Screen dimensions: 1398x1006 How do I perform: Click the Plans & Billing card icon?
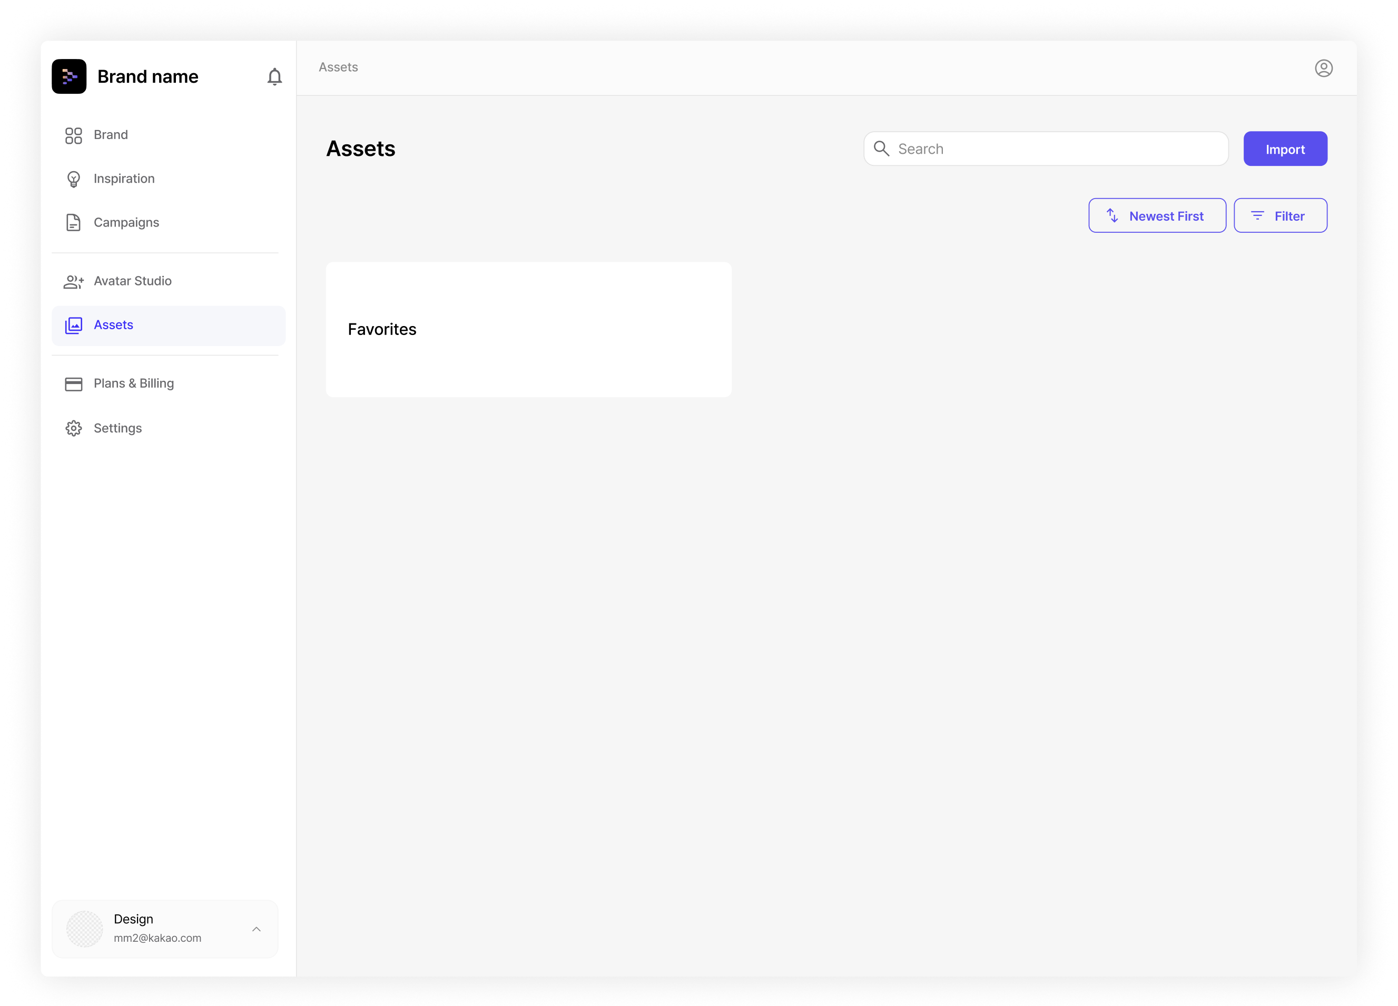(x=73, y=384)
